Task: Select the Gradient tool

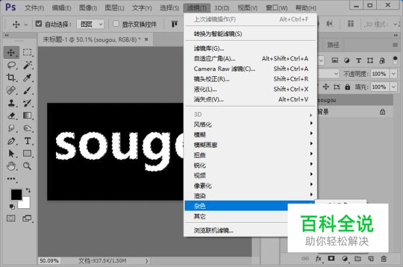Action: click(27, 116)
